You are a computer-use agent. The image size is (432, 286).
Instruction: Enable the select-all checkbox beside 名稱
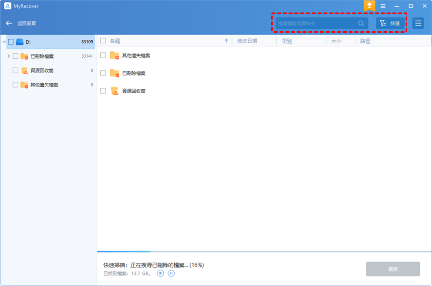pyautogui.click(x=103, y=41)
